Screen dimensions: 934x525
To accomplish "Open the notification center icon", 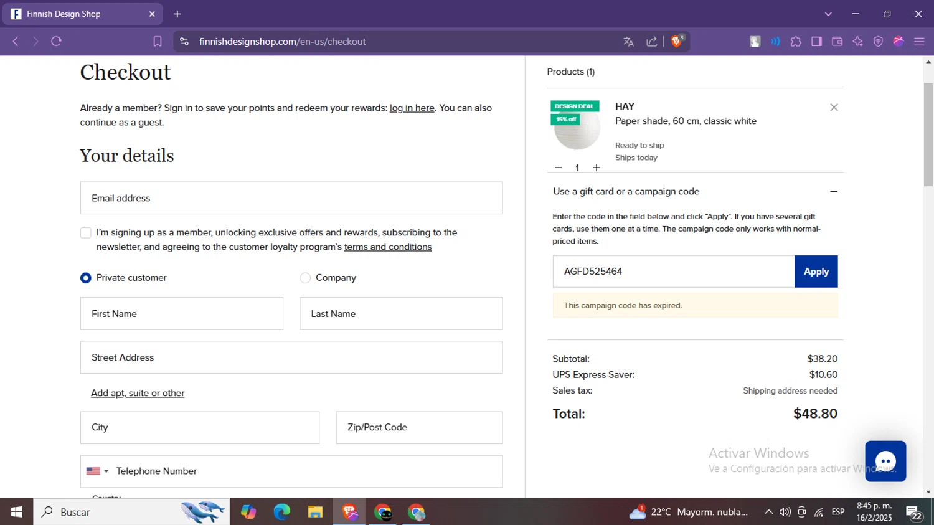I will (x=914, y=513).
